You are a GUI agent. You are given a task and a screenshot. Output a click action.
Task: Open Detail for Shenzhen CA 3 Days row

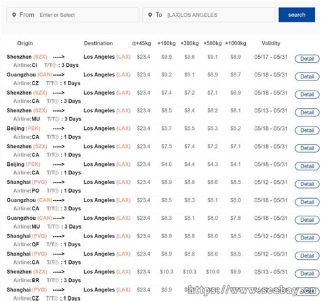307,95
